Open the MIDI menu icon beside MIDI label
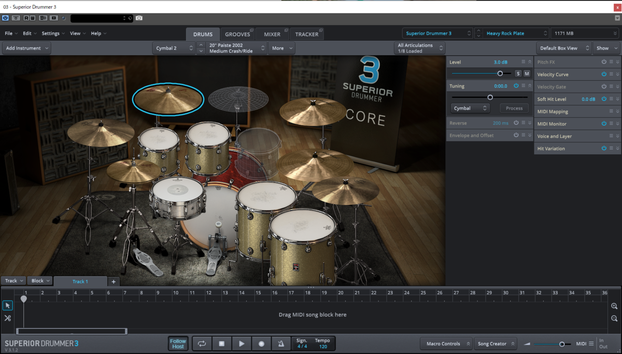 [591, 344]
